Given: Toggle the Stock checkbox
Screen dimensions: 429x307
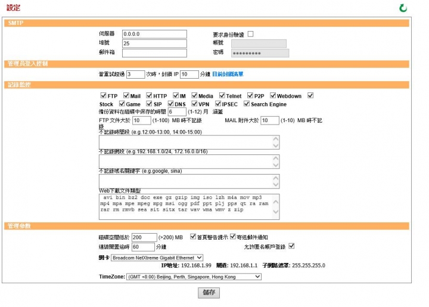Looking at the screenshot, I should point(310,95).
